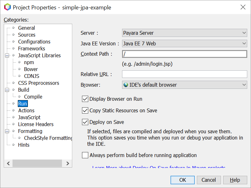Click the categories horizontal scrollbar right arrow
The image size is (251, 188).
[68, 163]
